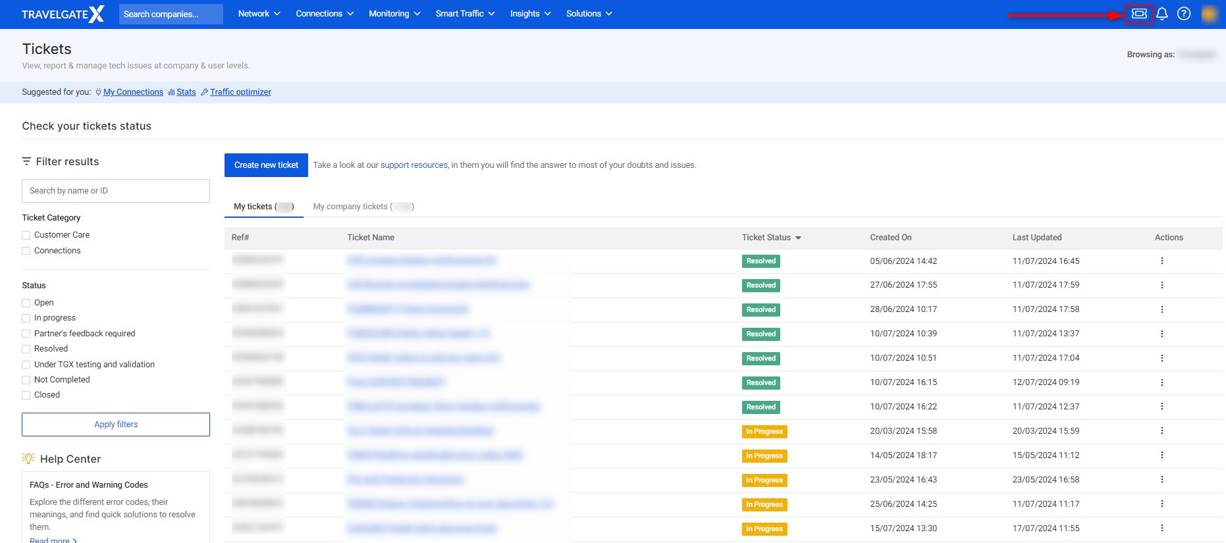Expand the Solutions menu

pos(589,14)
